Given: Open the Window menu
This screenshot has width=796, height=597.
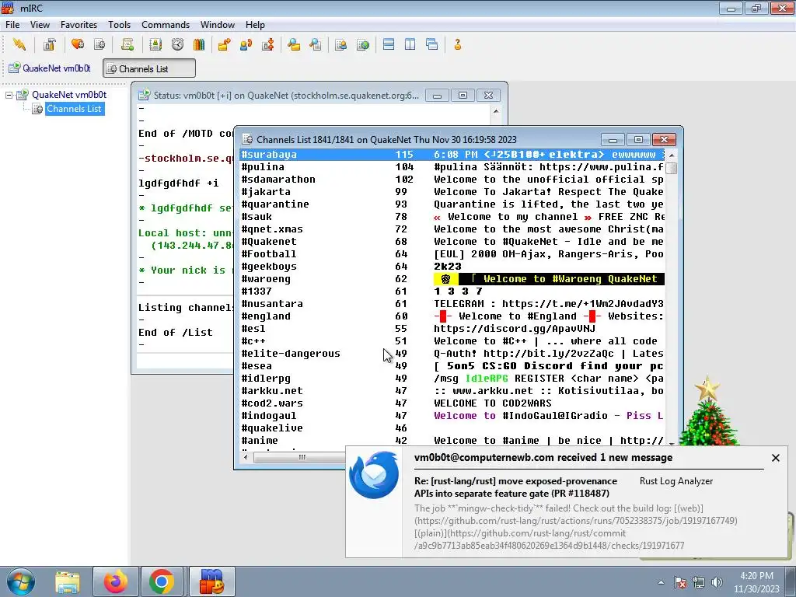Looking at the screenshot, I should point(218,24).
